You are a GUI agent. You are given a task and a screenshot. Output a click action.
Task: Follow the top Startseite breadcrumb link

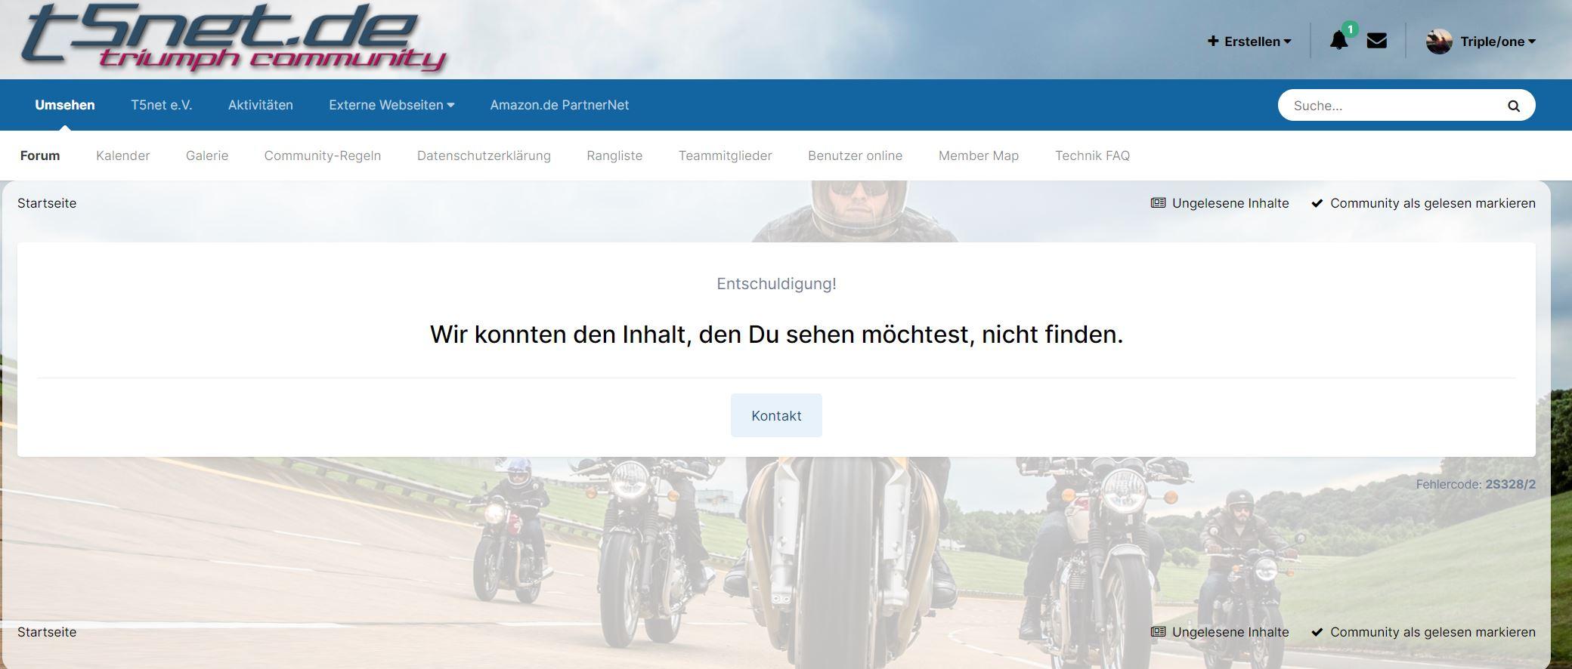(47, 203)
